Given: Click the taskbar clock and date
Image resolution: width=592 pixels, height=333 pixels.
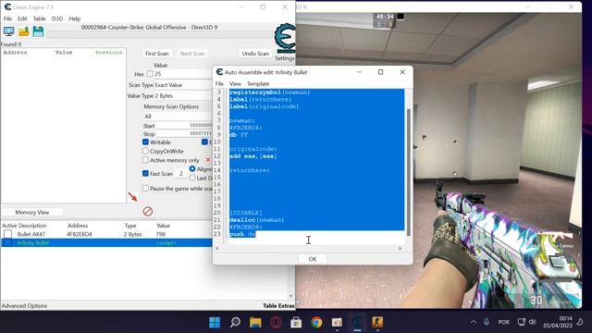Looking at the screenshot, I should click(x=558, y=322).
